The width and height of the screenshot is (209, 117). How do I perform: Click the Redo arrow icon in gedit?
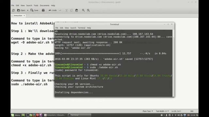(60, 10)
